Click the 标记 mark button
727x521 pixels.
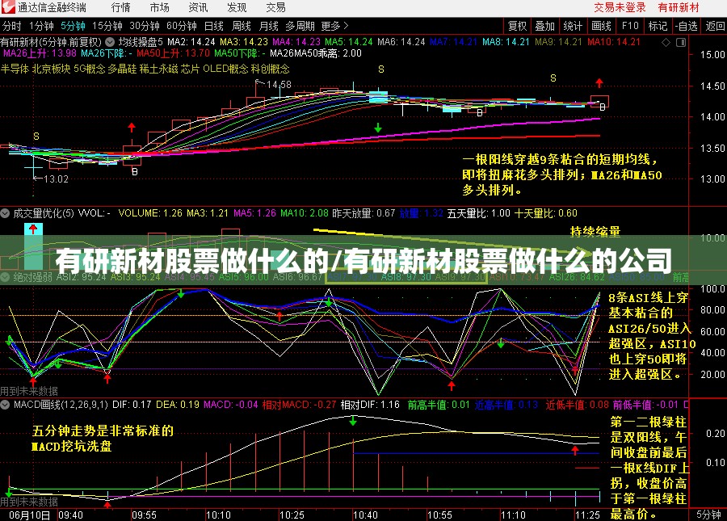658,26
